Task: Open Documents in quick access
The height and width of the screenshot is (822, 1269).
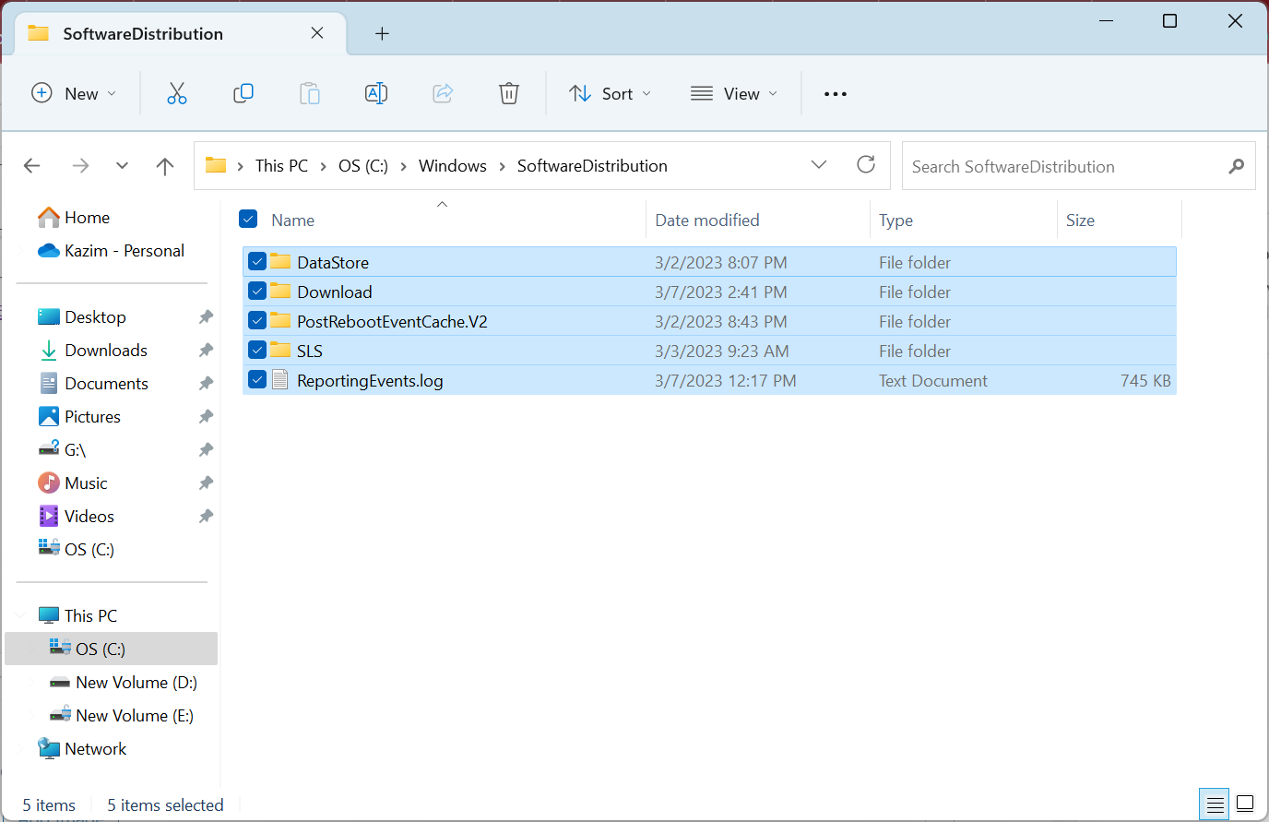Action: [93, 384]
